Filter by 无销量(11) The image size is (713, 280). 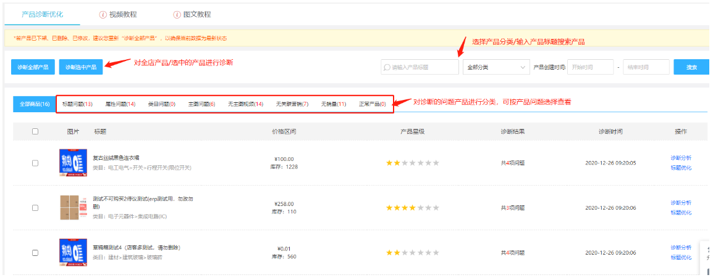[333, 104]
